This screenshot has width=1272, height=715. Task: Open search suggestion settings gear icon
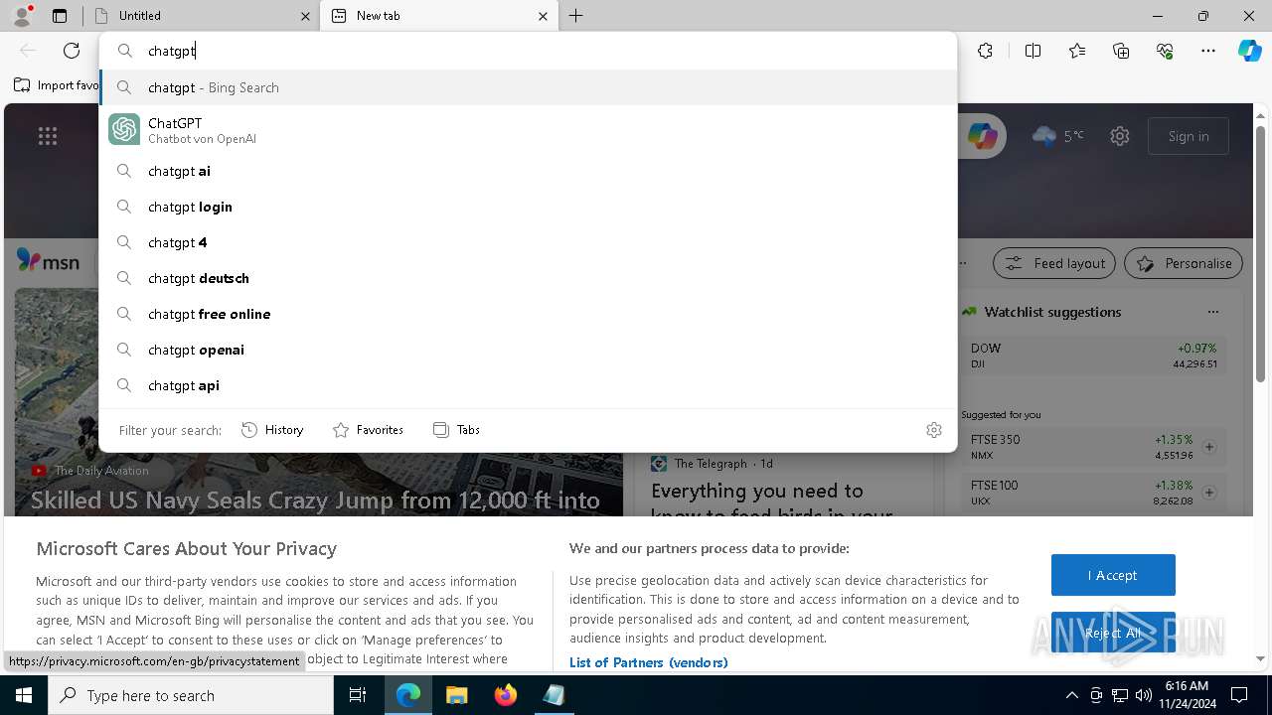(x=934, y=430)
